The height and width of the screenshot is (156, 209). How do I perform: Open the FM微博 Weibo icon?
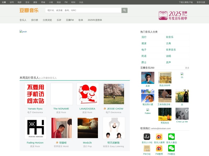coord(159,148)
